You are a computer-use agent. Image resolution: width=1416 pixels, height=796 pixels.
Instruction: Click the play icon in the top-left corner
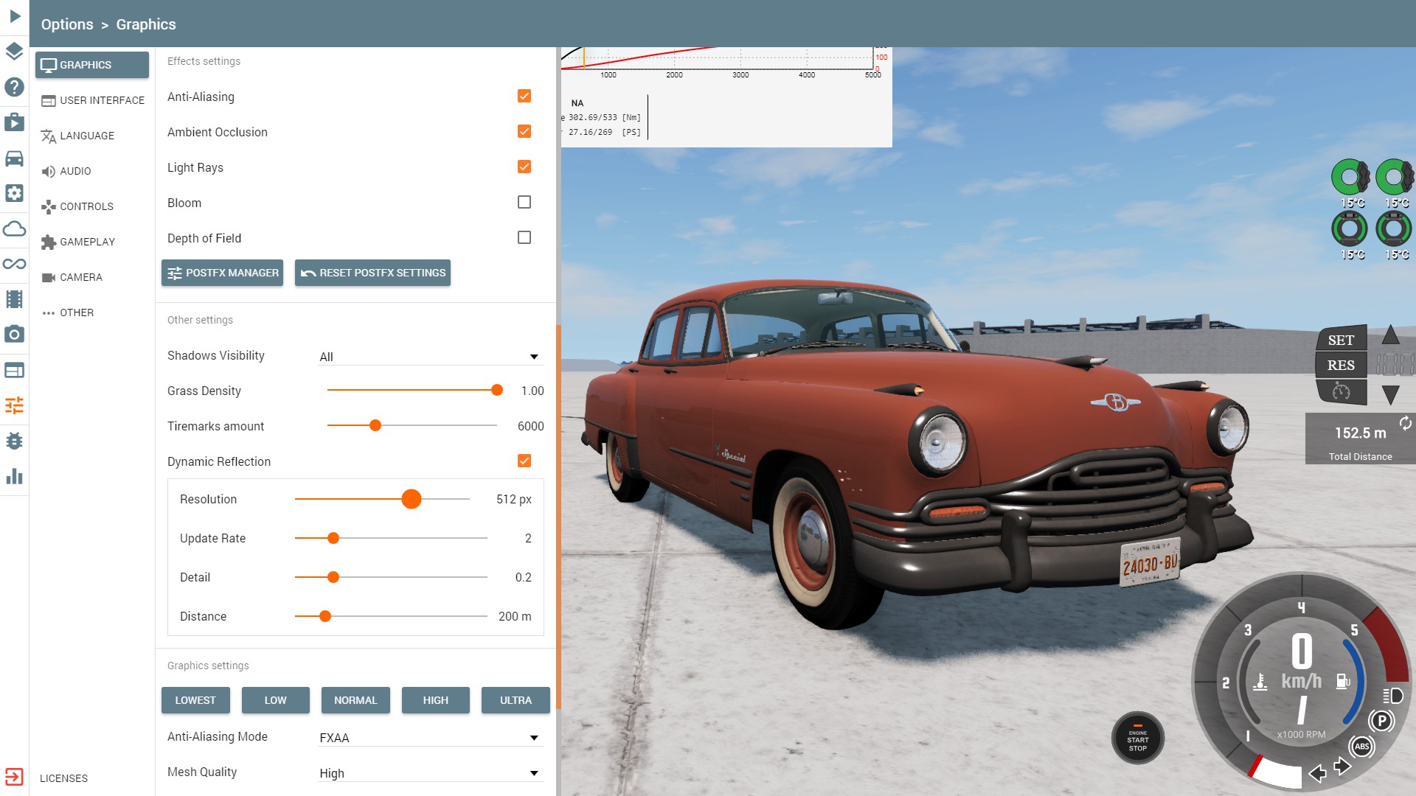point(15,16)
